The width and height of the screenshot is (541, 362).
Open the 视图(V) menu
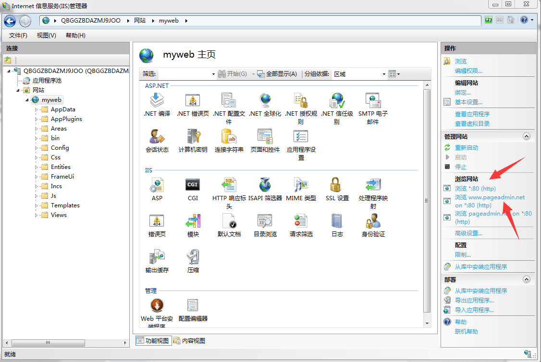pyautogui.click(x=46, y=36)
